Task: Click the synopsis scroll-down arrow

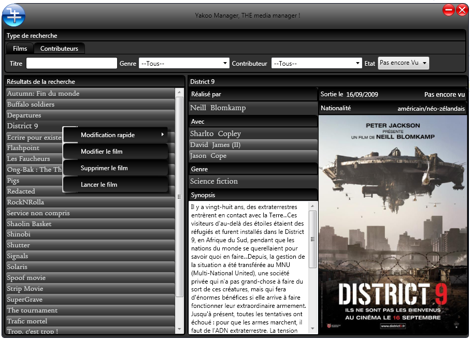Action: pos(312,329)
